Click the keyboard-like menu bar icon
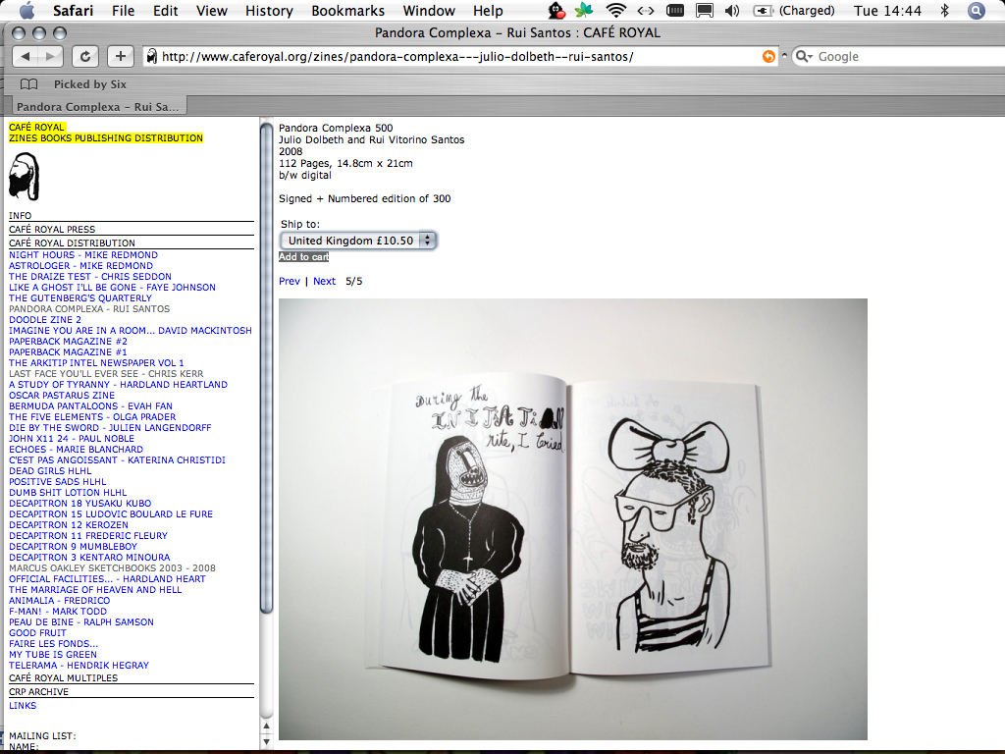Screen dimensions: 1005x754 click(x=675, y=10)
